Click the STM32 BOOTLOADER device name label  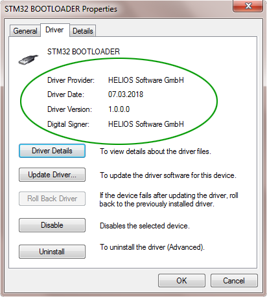tap(84, 52)
